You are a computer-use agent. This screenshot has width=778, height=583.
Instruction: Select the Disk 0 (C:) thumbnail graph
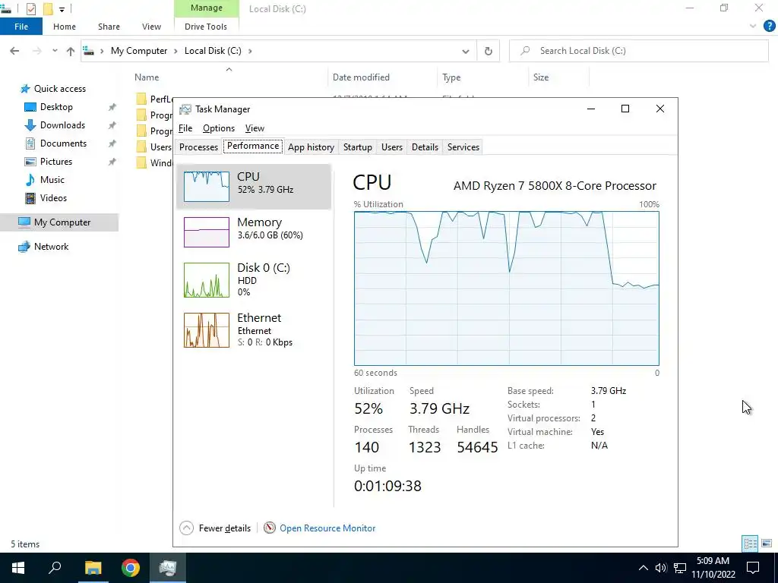tap(207, 280)
